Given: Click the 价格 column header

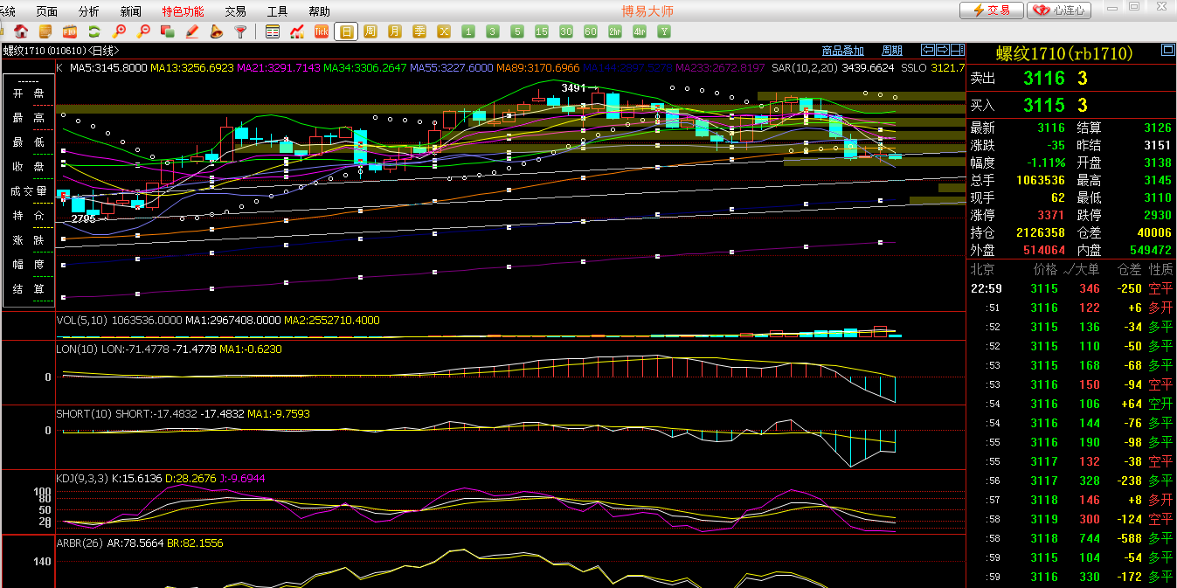Looking at the screenshot, I should [1045, 269].
